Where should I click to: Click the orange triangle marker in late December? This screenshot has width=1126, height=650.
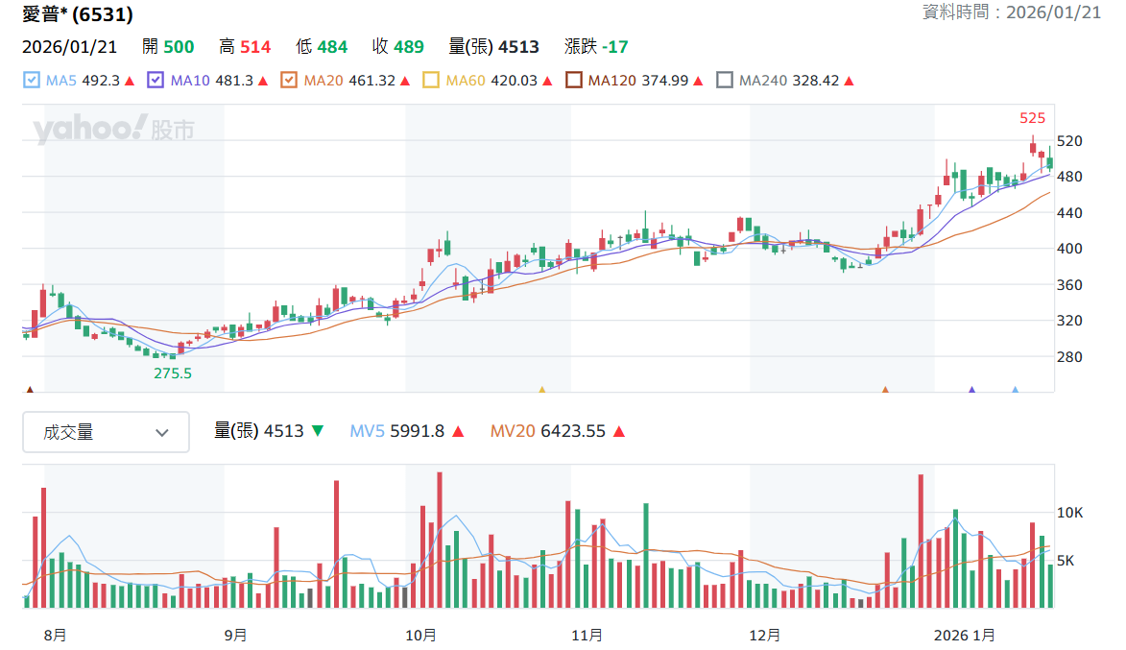(x=885, y=390)
